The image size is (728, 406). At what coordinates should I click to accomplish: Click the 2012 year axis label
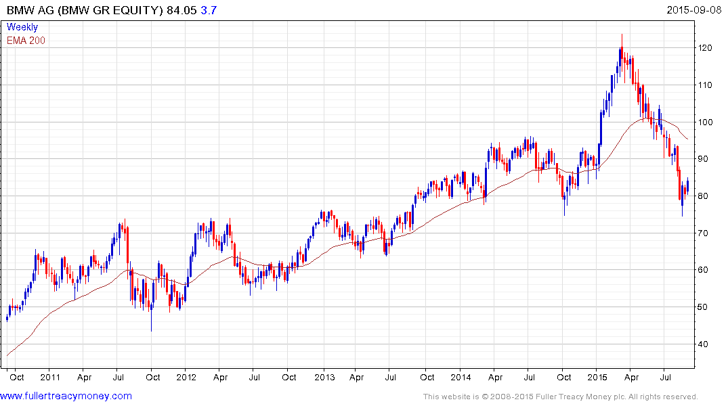[x=186, y=377]
